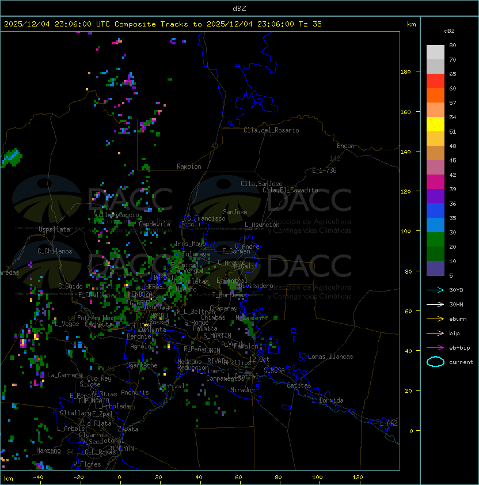Viewport: 479px width, 485px height.
Task: Click the E_1-736 label
Action: [324, 170]
